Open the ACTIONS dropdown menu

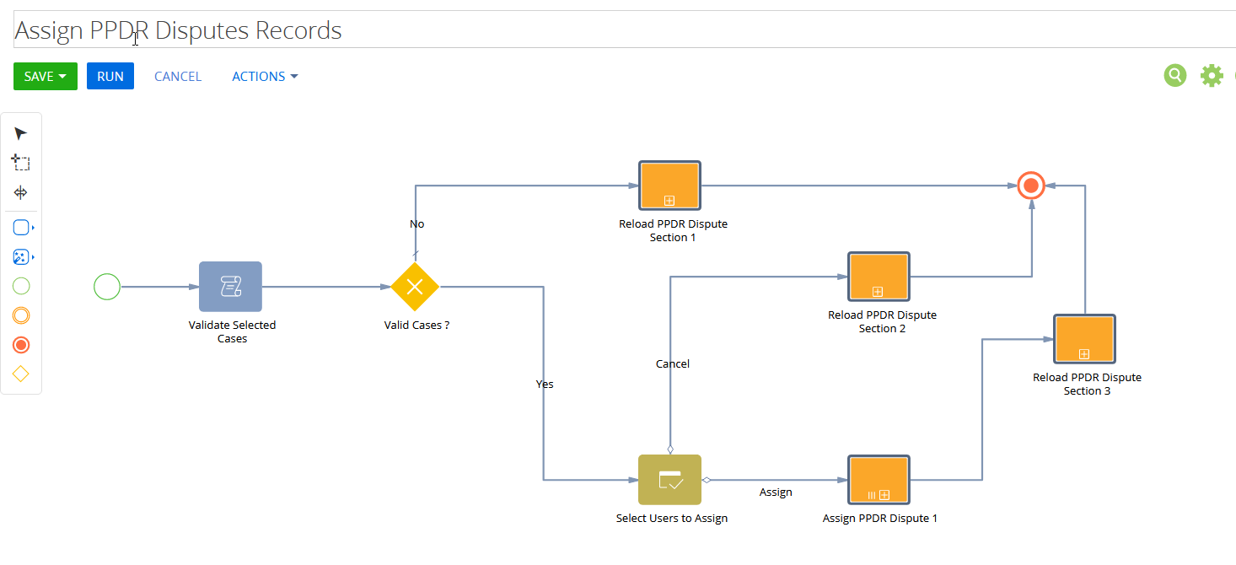[265, 76]
